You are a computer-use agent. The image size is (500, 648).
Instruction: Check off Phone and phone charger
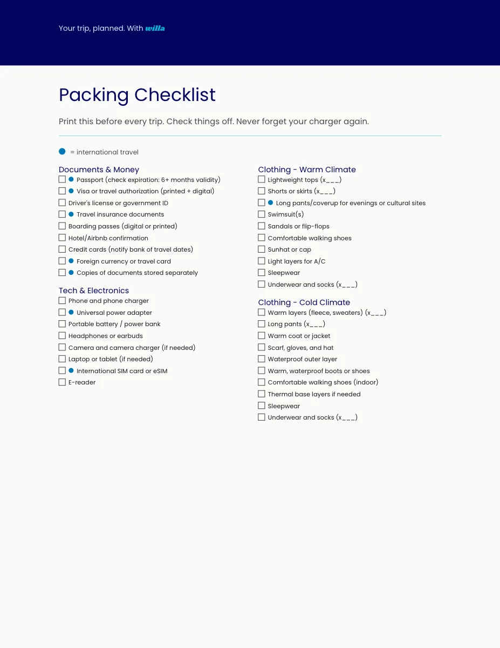tap(62, 300)
